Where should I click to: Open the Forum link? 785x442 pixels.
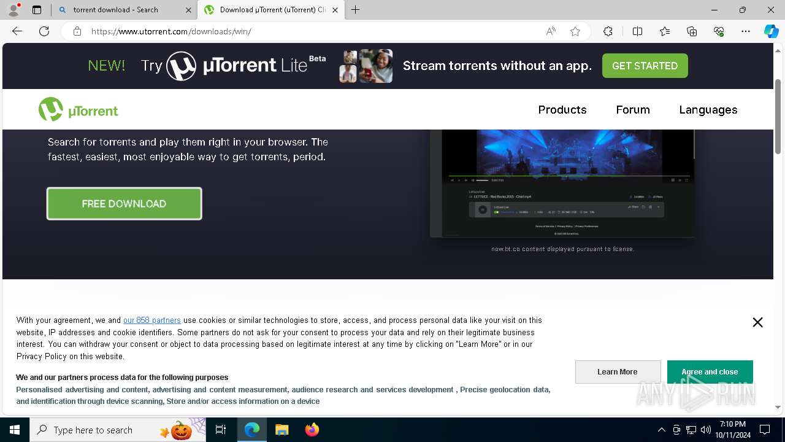tap(633, 110)
